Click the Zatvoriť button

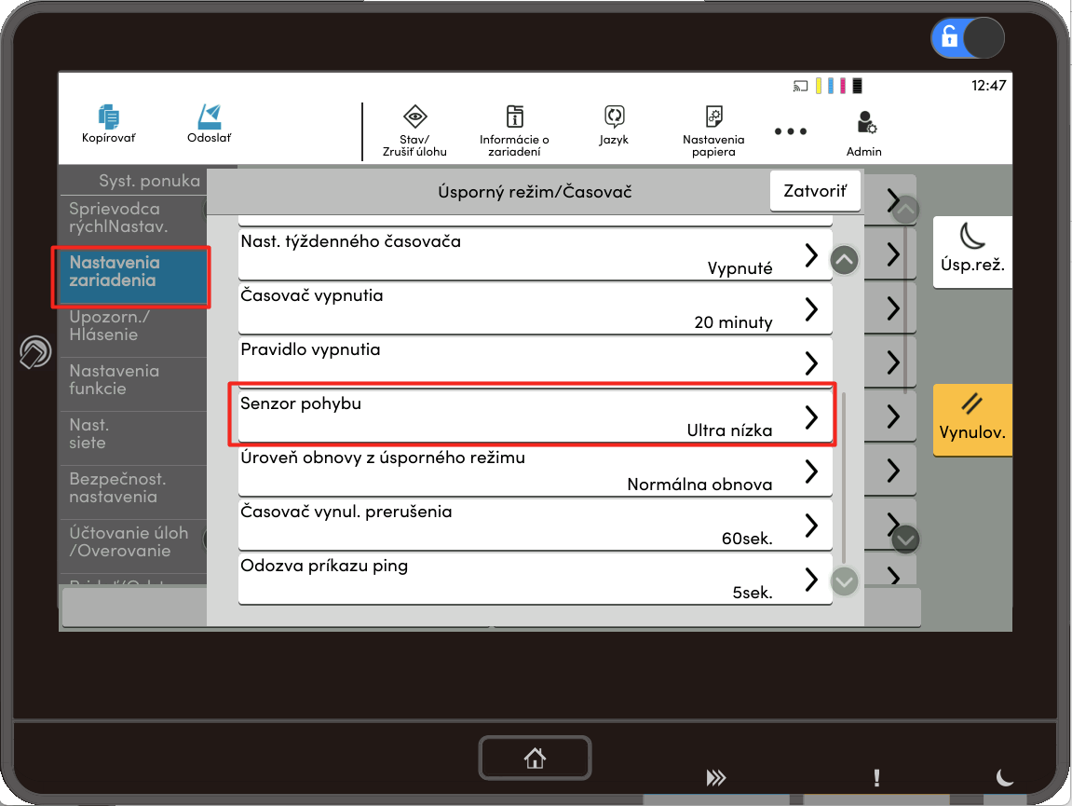[815, 192]
